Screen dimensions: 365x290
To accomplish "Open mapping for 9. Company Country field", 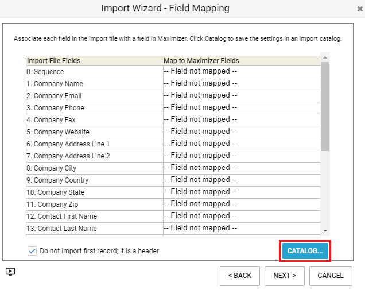I will point(242,180).
